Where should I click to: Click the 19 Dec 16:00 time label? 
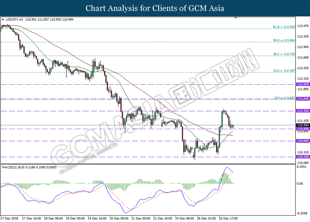(97, 218)
